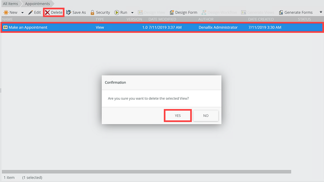This screenshot has height=182, width=324.
Task: Click the Denallix Administrator author cell
Action: [218, 27]
